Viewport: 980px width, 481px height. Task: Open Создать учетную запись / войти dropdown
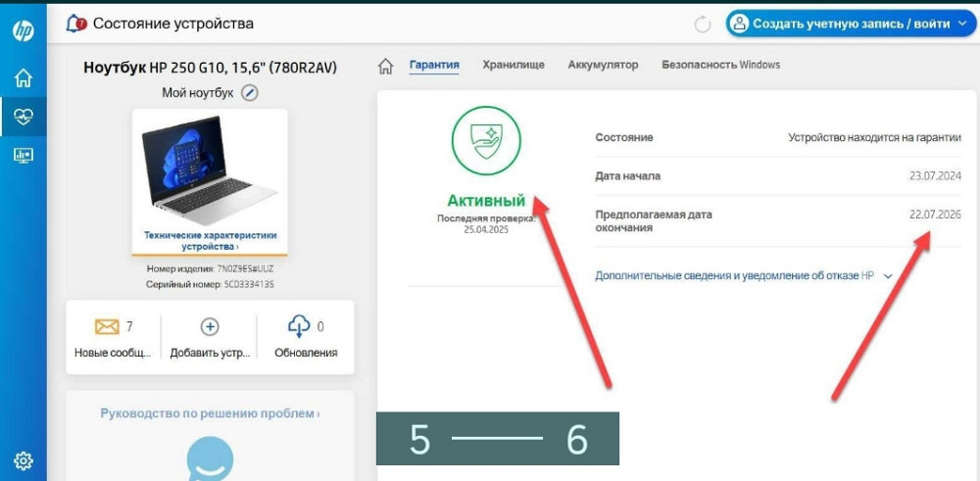coord(851,24)
